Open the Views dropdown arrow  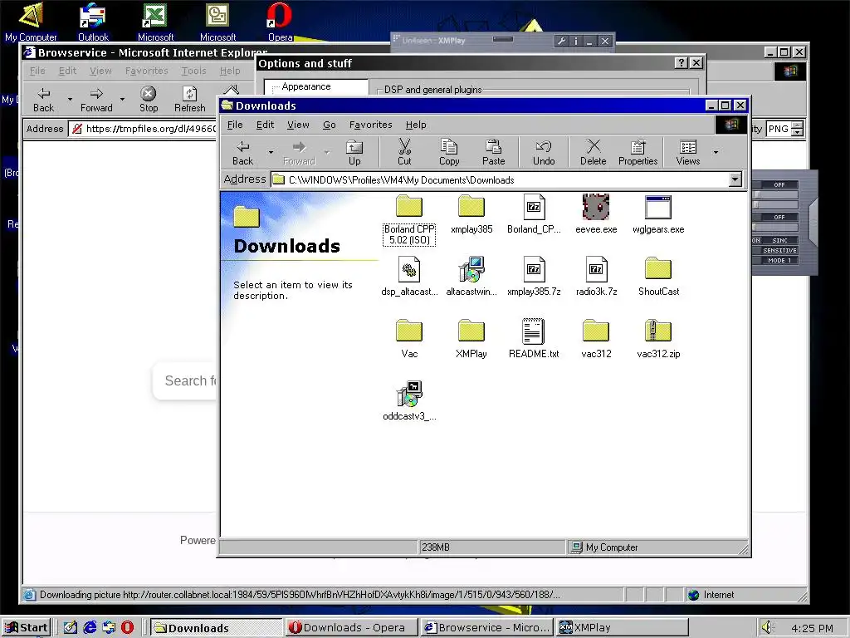[716, 153]
